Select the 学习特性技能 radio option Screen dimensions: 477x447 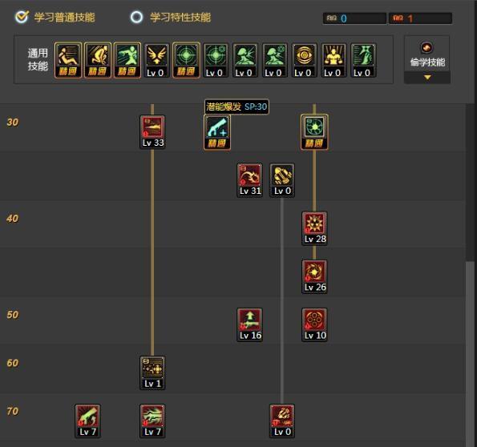[x=136, y=17]
